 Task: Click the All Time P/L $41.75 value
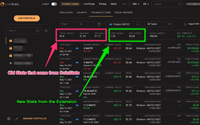pos(181,36)
